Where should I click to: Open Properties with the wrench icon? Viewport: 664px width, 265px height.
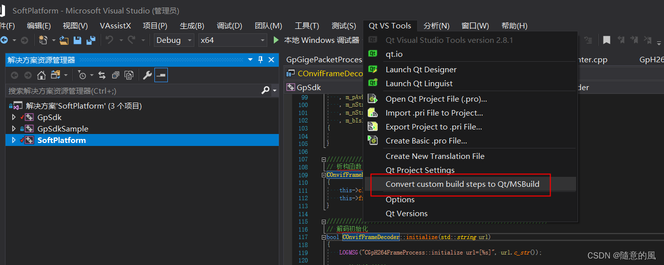click(x=147, y=75)
